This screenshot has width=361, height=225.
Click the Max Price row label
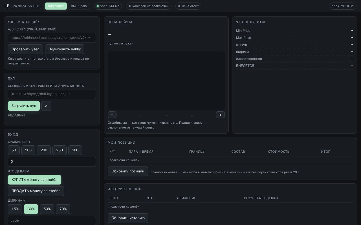[243, 38]
